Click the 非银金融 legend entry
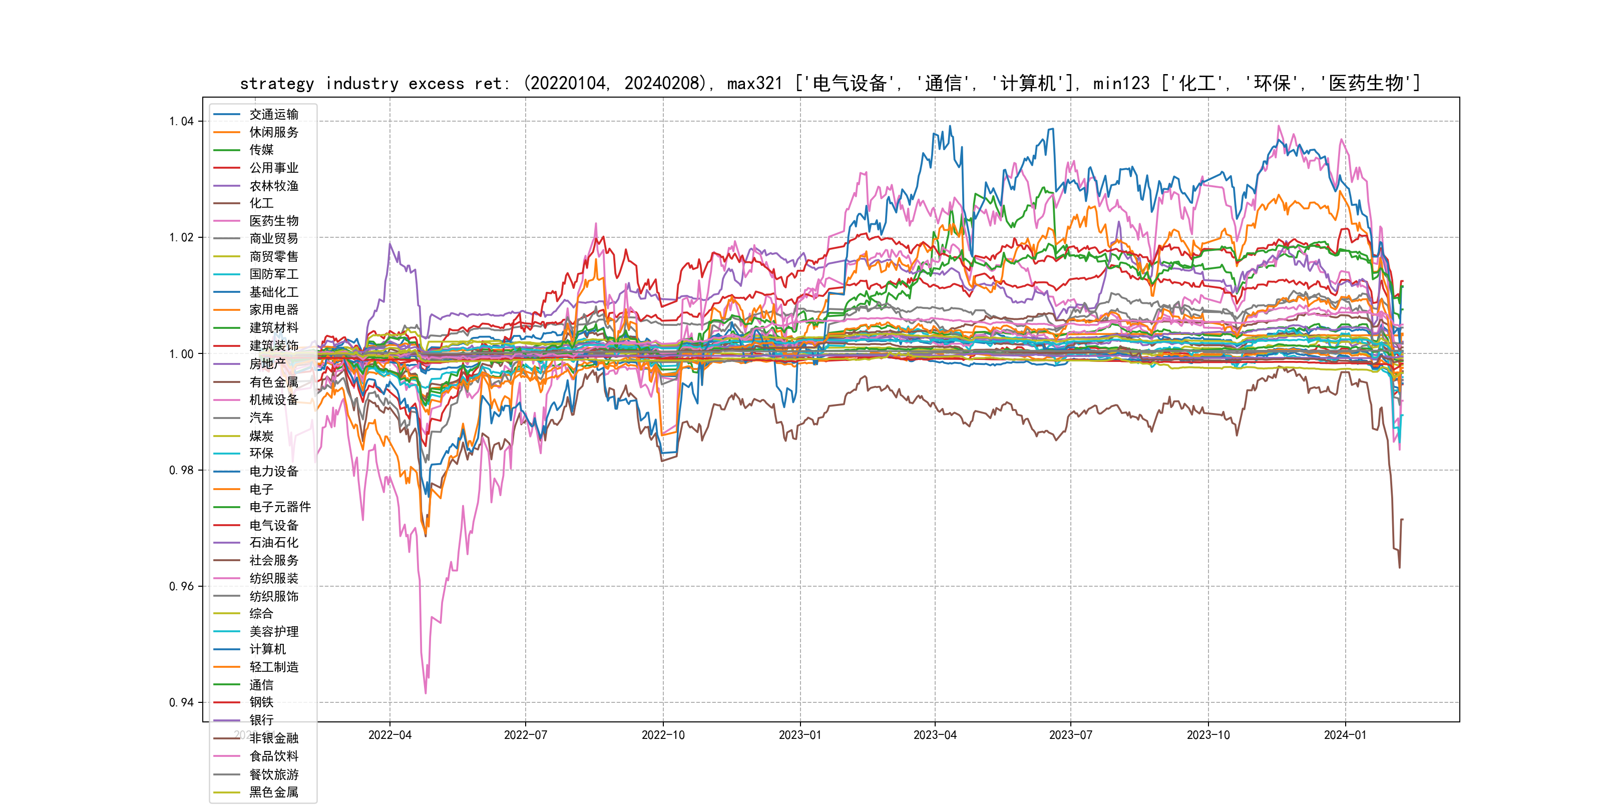 click(273, 738)
